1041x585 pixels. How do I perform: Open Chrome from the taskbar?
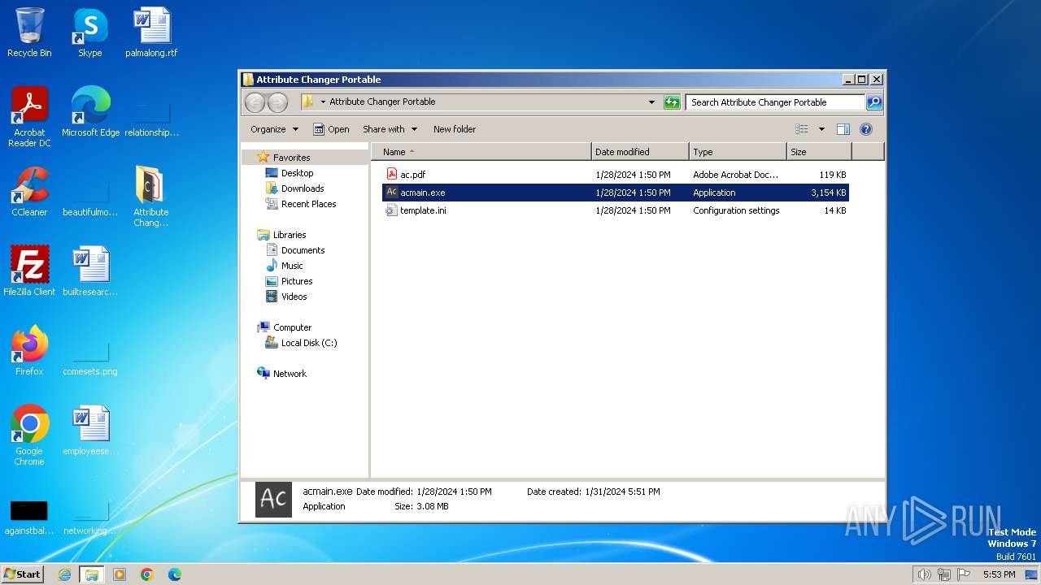pyautogui.click(x=147, y=574)
